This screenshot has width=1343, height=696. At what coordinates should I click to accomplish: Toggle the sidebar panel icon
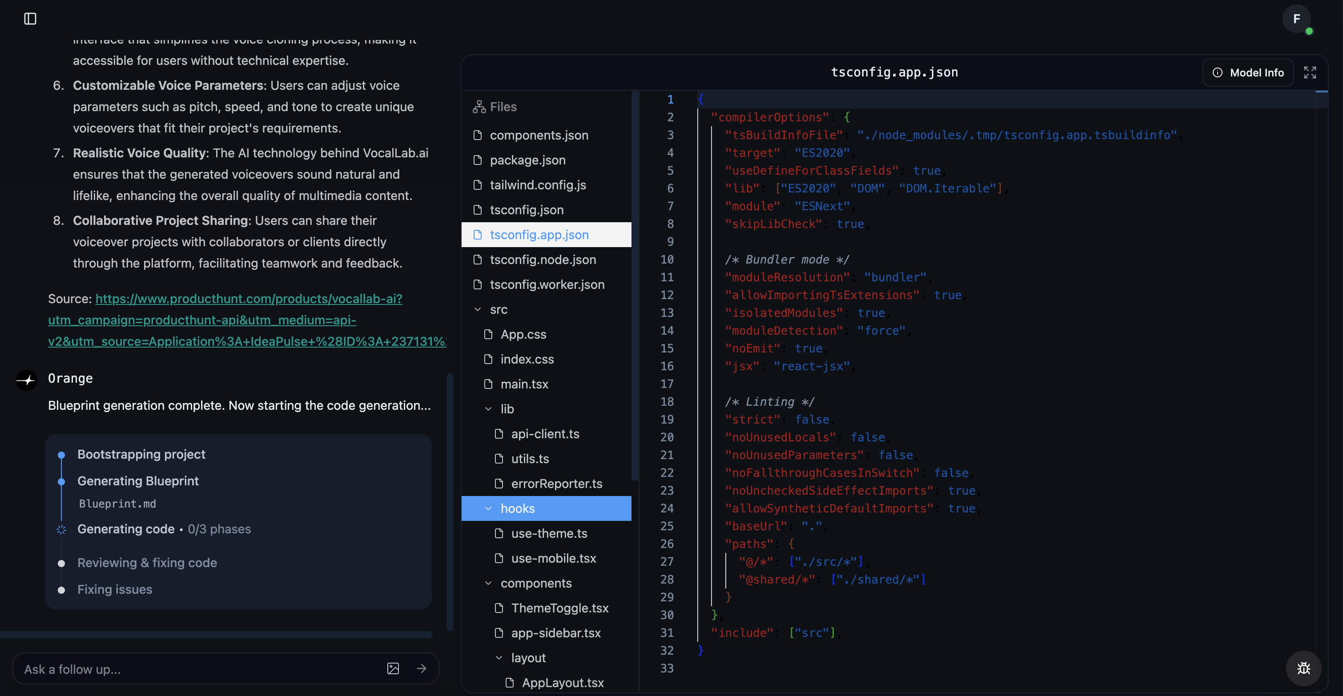tap(30, 19)
